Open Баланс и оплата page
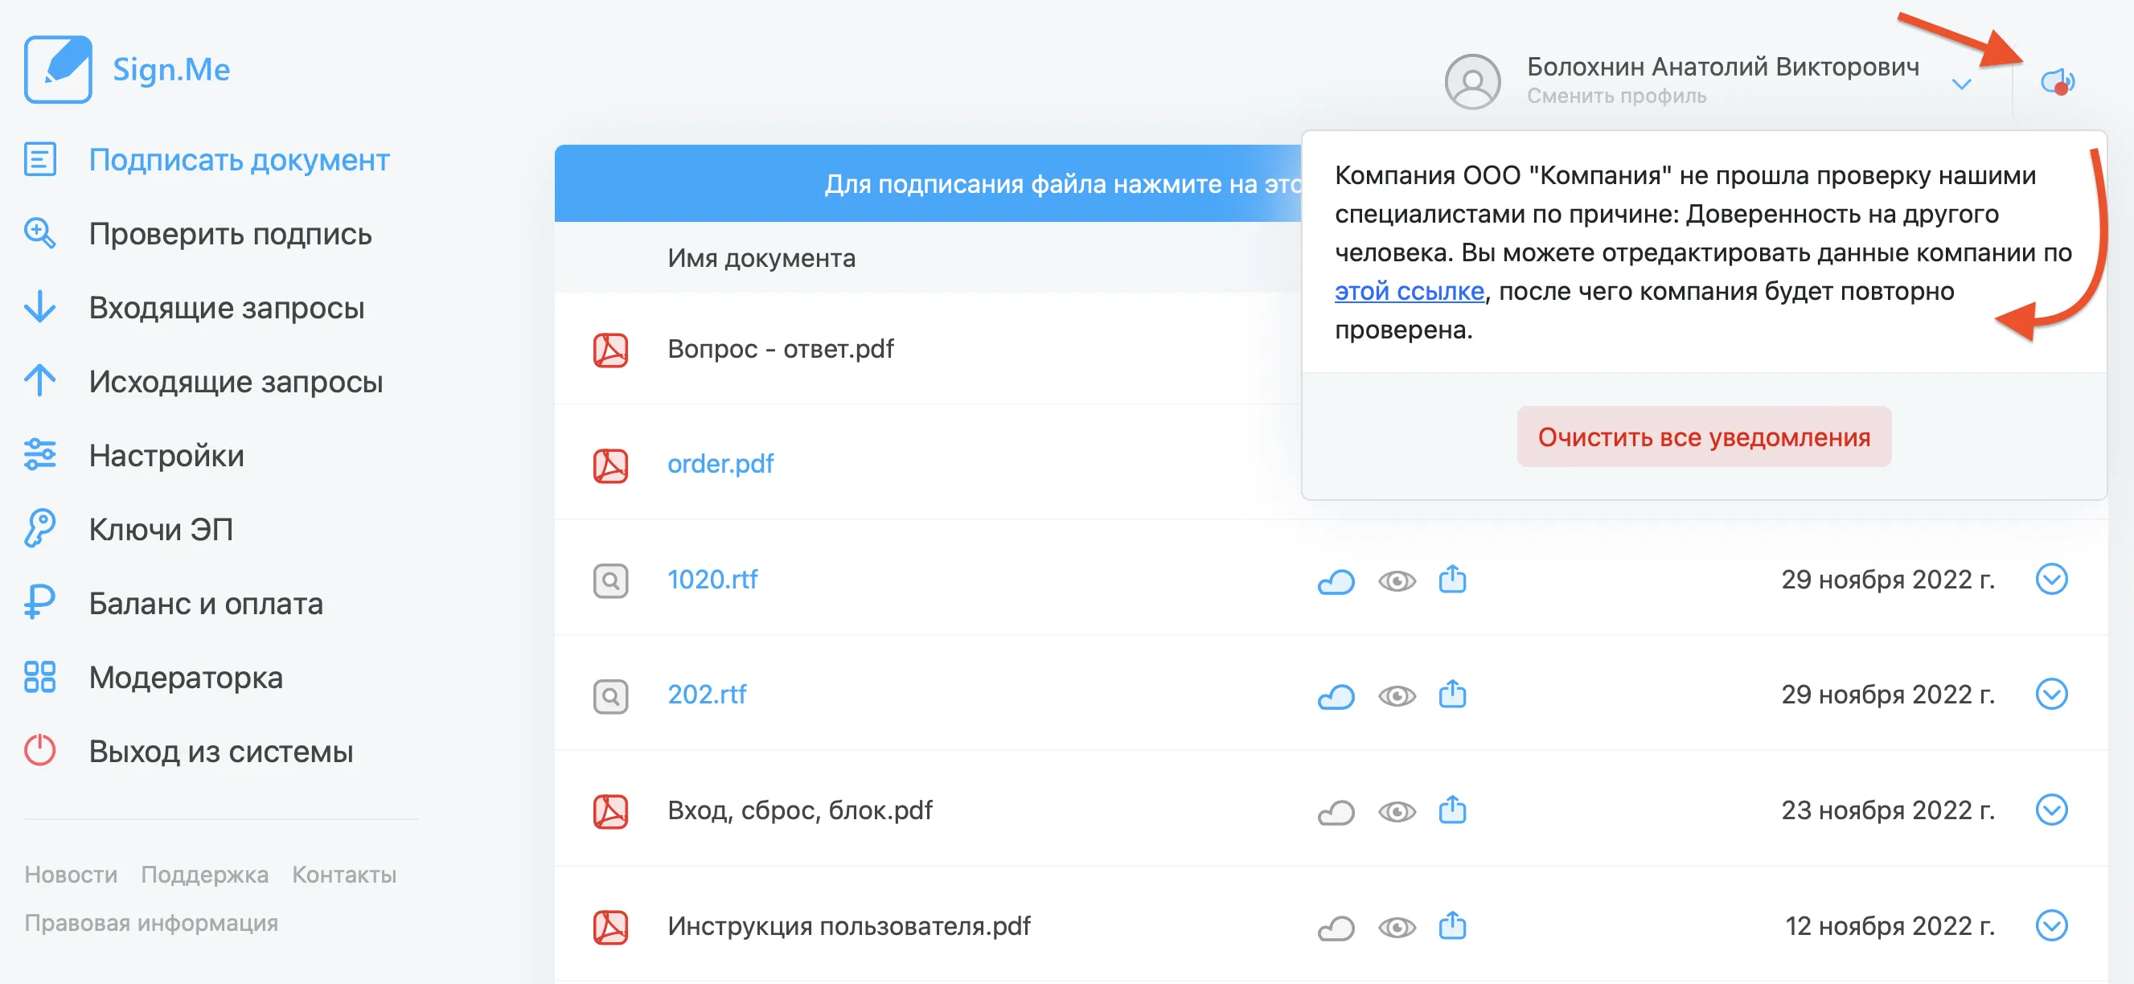Image resolution: width=2134 pixels, height=984 pixels. 206,603
